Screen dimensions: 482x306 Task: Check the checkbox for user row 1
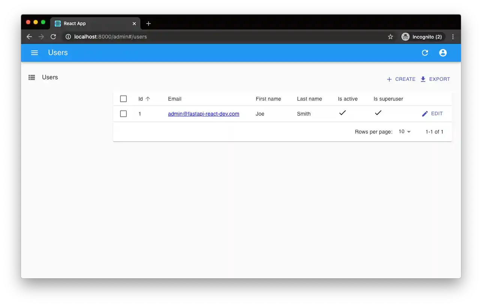click(123, 114)
